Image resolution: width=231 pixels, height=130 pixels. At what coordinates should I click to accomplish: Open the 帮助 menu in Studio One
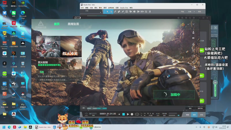click(131, 8)
